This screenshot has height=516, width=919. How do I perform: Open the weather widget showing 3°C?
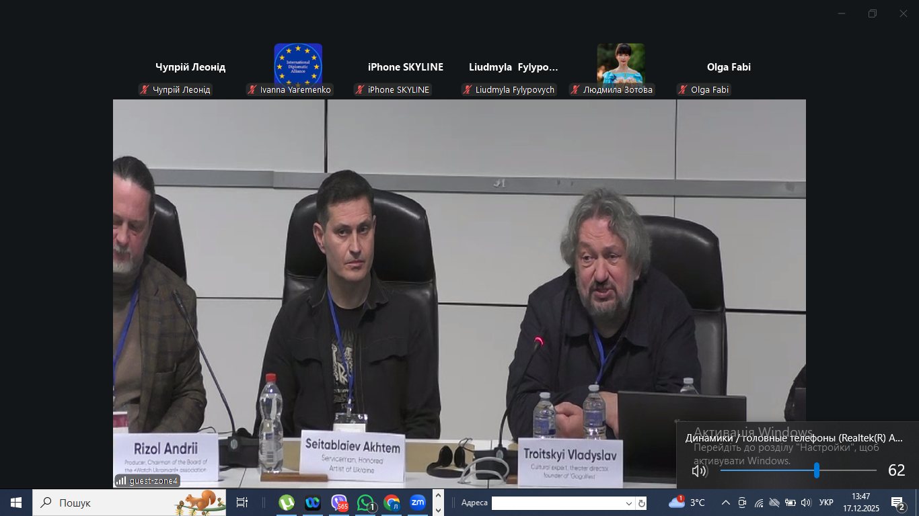coord(687,503)
